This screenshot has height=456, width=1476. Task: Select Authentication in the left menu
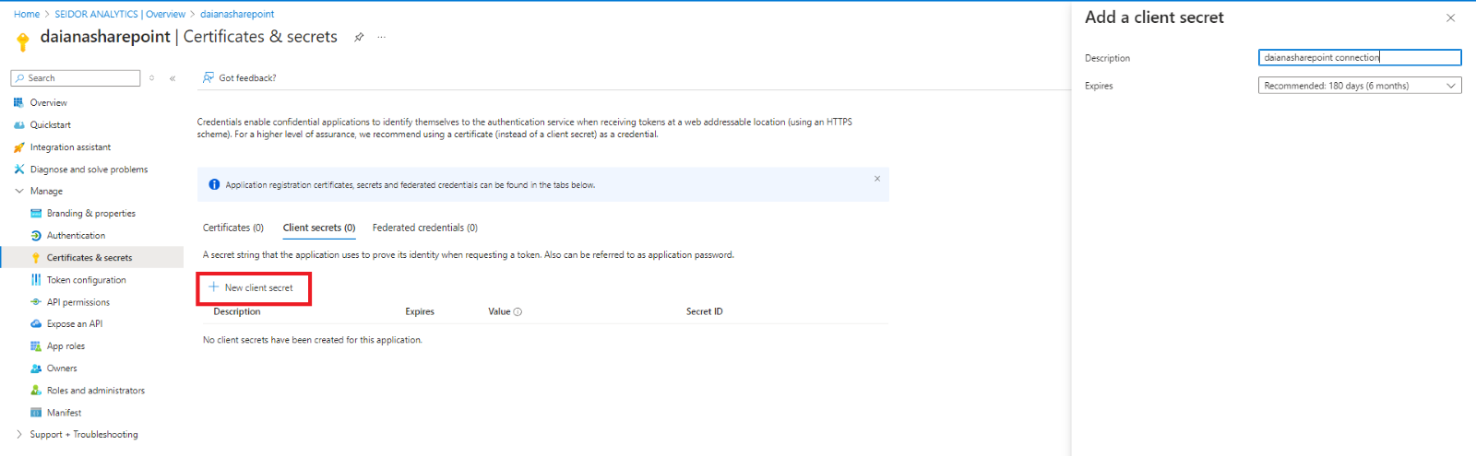click(x=76, y=236)
